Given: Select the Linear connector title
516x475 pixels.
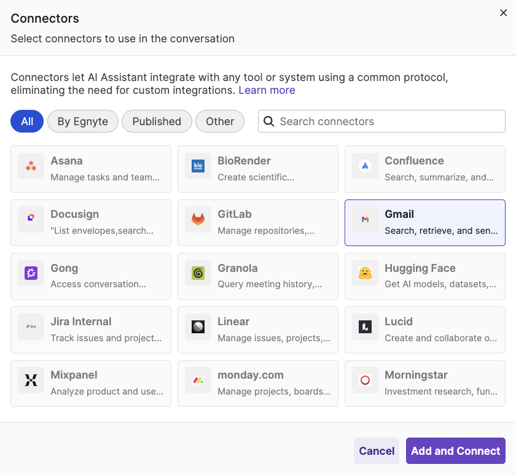Looking at the screenshot, I should 233,322.
